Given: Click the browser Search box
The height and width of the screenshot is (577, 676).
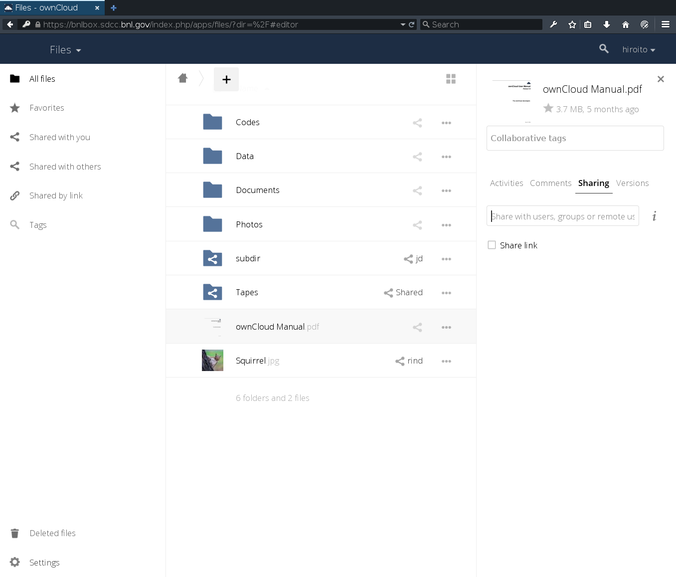Looking at the screenshot, I should pos(481,24).
